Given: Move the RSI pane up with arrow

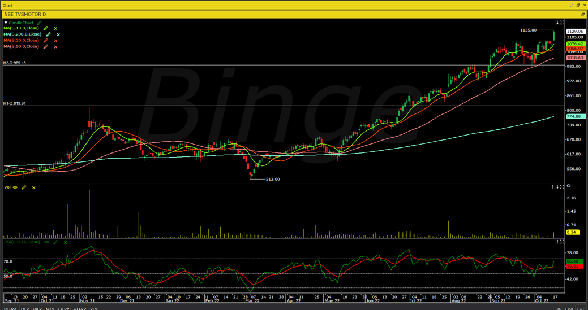Looking at the screenshot, I should click(x=557, y=242).
